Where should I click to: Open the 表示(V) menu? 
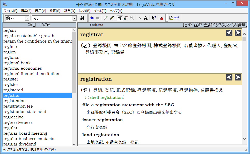[40, 11]
